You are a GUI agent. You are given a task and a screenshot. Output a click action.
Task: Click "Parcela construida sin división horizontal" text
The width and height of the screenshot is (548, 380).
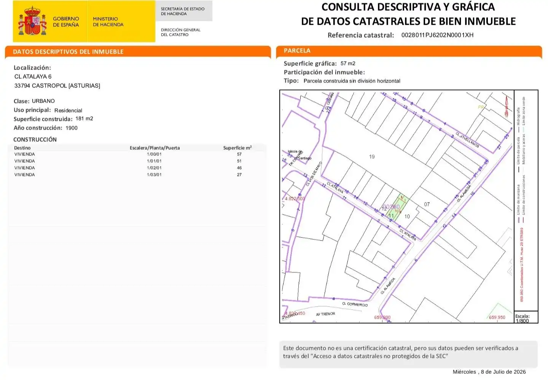tap(352, 81)
